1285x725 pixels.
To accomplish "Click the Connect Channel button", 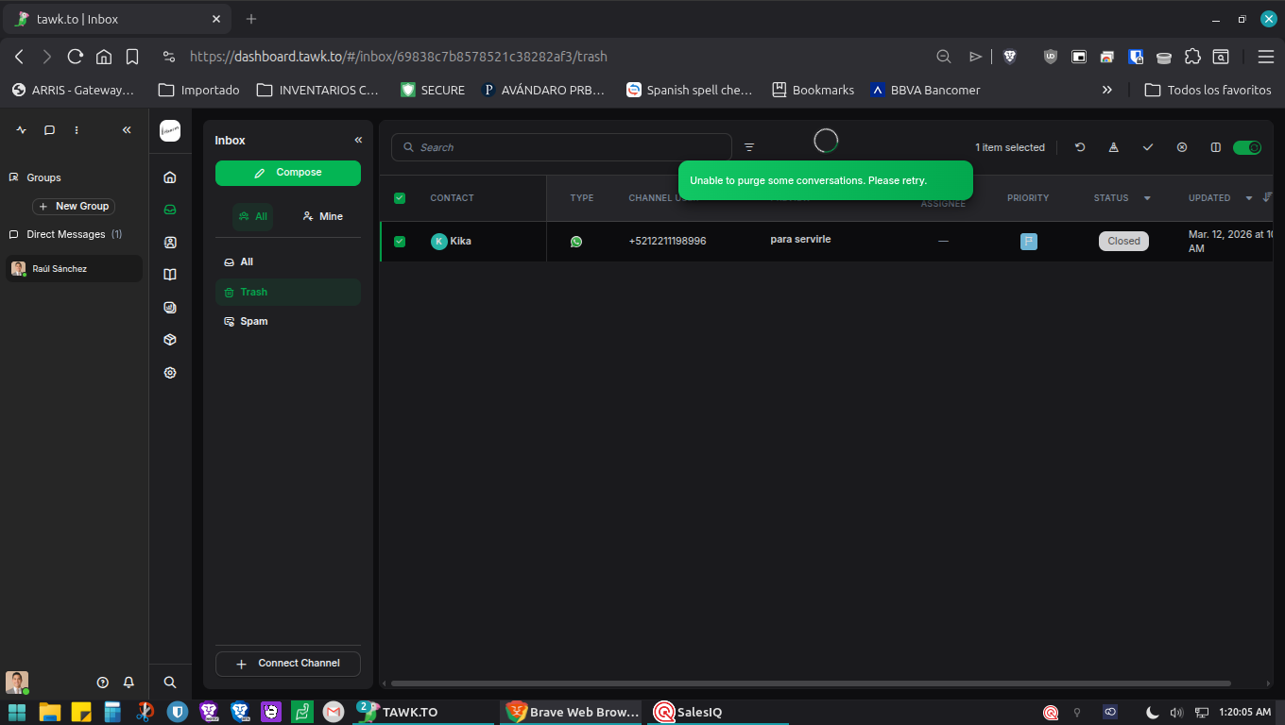I will tap(288, 664).
